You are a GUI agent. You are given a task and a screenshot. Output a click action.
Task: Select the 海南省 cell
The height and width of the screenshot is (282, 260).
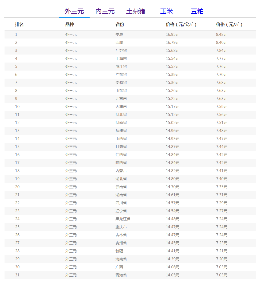121,259
